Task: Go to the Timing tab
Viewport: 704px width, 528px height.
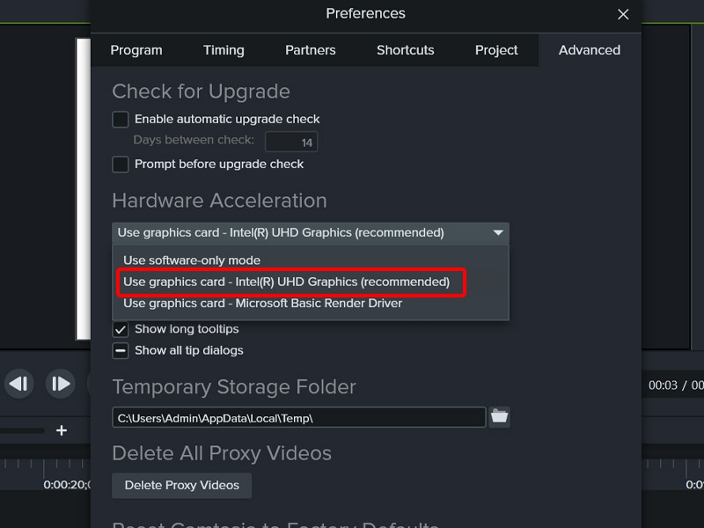Action: tap(224, 50)
